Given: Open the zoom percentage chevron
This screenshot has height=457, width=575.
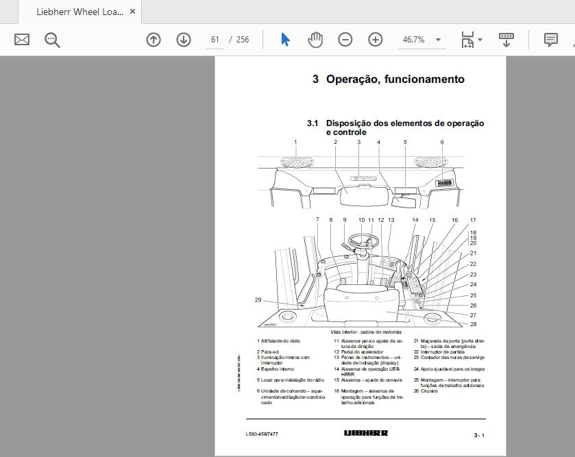Looking at the screenshot, I should pos(439,39).
